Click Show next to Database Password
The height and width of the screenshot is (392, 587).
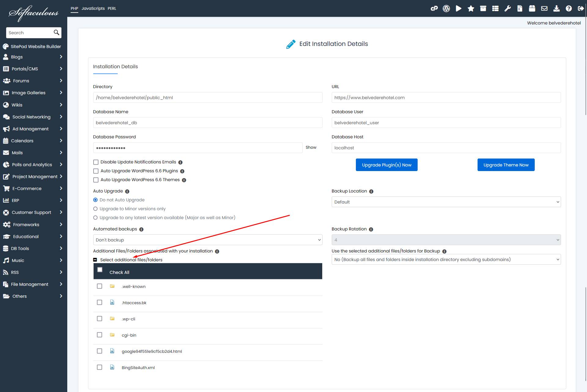311,147
